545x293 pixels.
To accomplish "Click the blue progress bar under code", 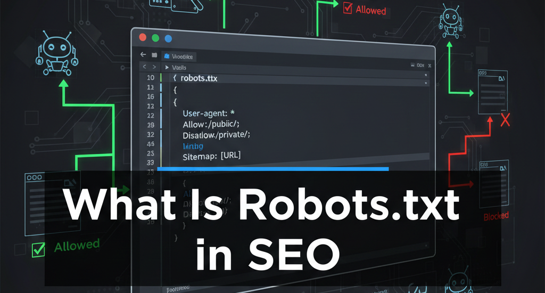I will pos(273,169).
